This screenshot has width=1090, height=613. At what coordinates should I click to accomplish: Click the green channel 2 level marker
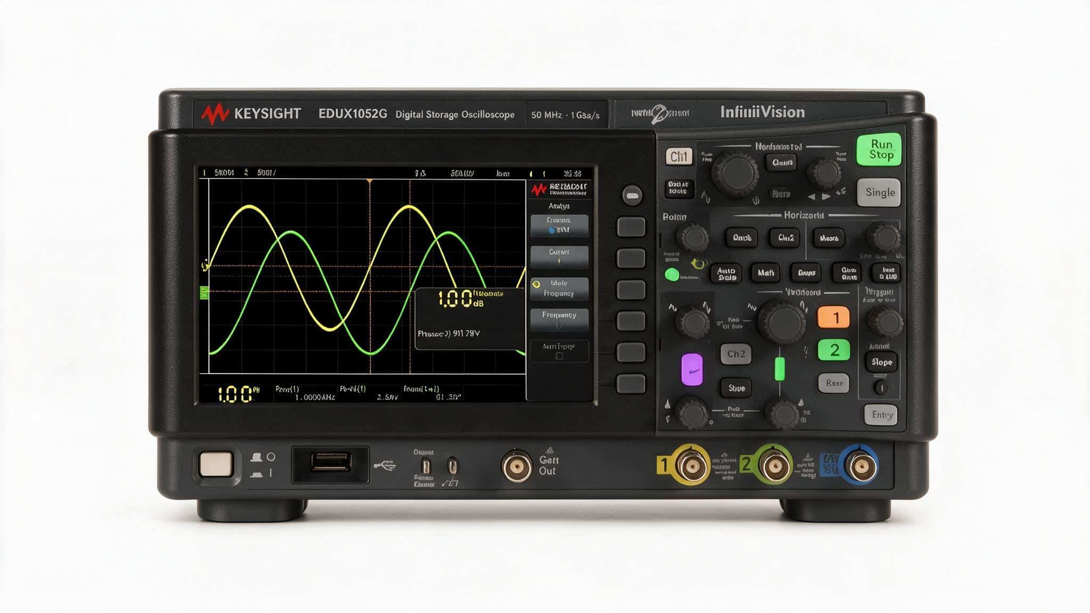(204, 292)
